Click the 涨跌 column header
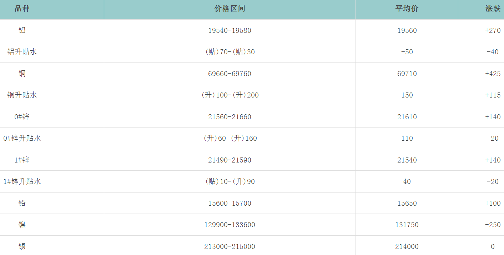This screenshot has height=255, width=504. (493, 9)
